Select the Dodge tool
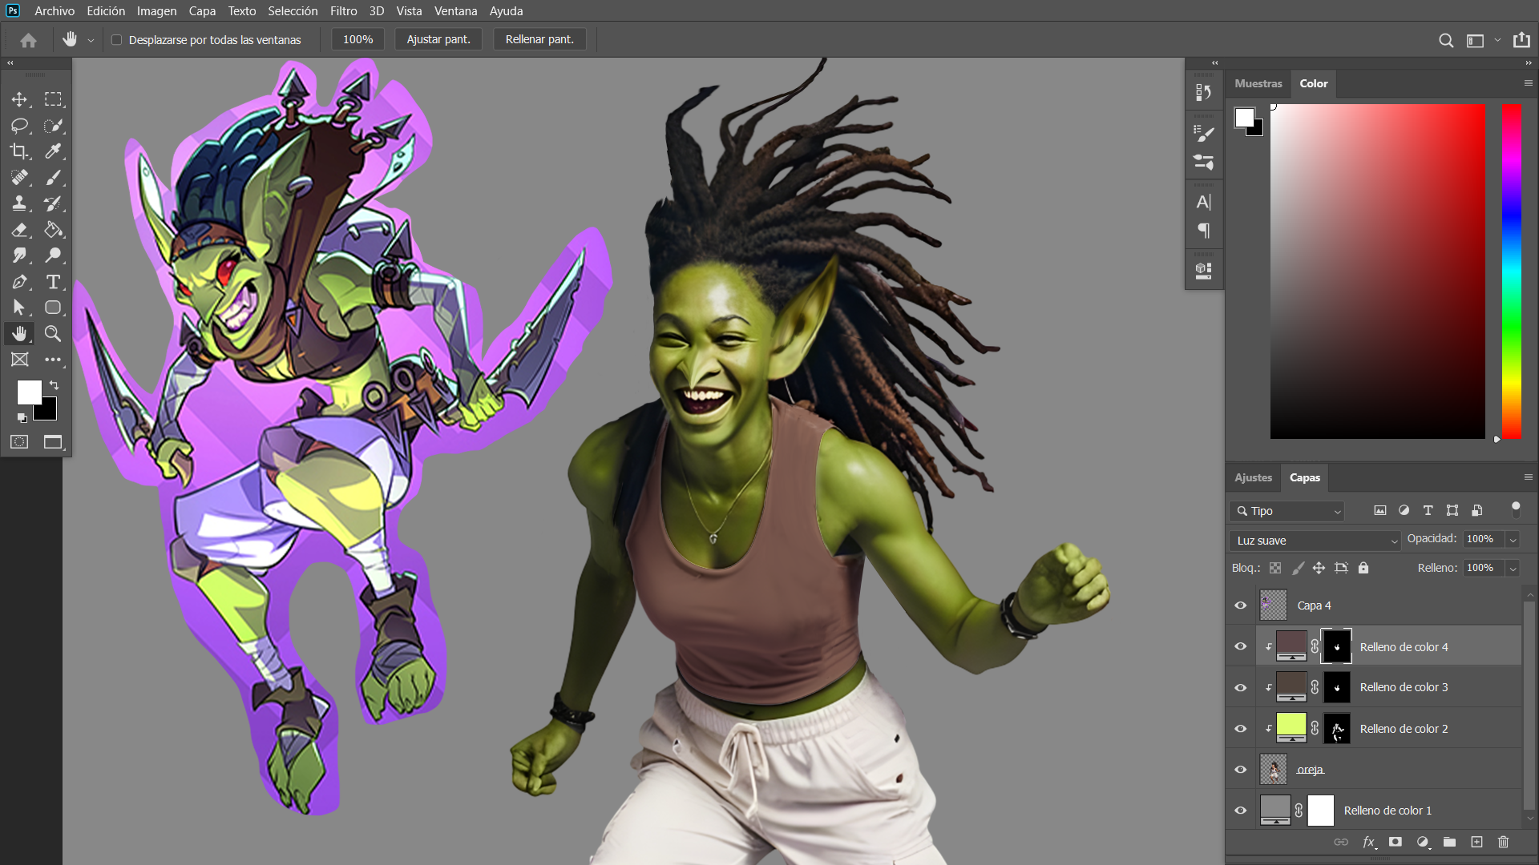The width and height of the screenshot is (1539, 865). (53, 255)
